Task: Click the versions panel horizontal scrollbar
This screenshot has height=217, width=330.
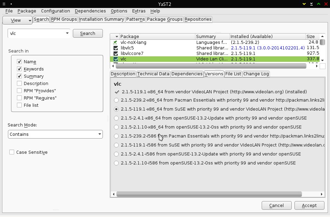Action: point(209,194)
